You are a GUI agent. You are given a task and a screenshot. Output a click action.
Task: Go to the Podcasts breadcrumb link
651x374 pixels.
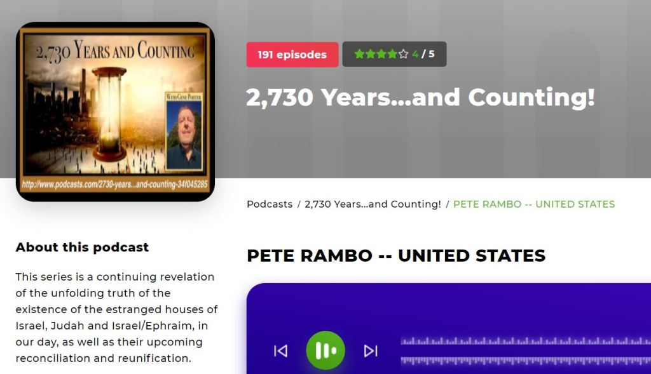(x=270, y=204)
